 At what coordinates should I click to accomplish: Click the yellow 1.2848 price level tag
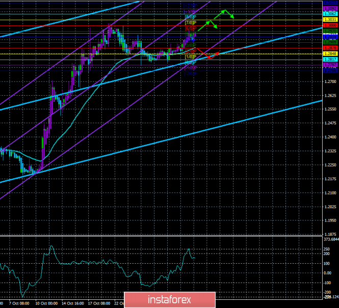pos(330,53)
